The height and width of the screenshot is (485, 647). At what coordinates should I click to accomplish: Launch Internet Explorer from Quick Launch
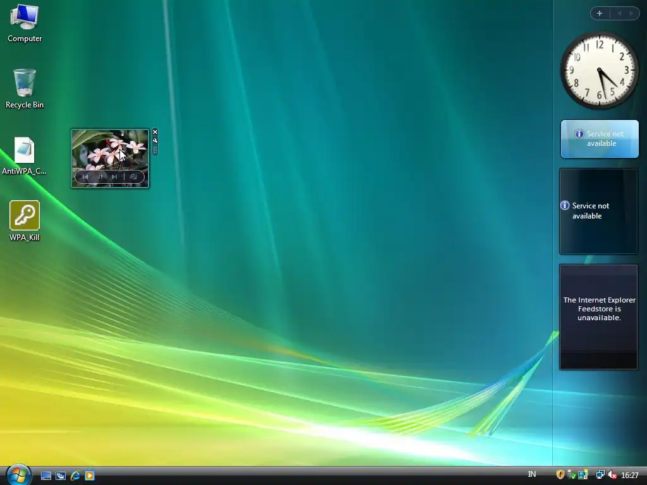(75, 476)
